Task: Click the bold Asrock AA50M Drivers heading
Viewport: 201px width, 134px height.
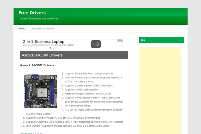Action: [x=37, y=65]
